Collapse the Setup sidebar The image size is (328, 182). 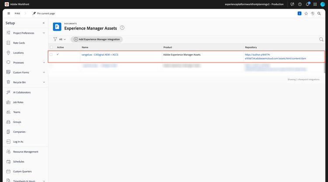[x=43, y=23]
